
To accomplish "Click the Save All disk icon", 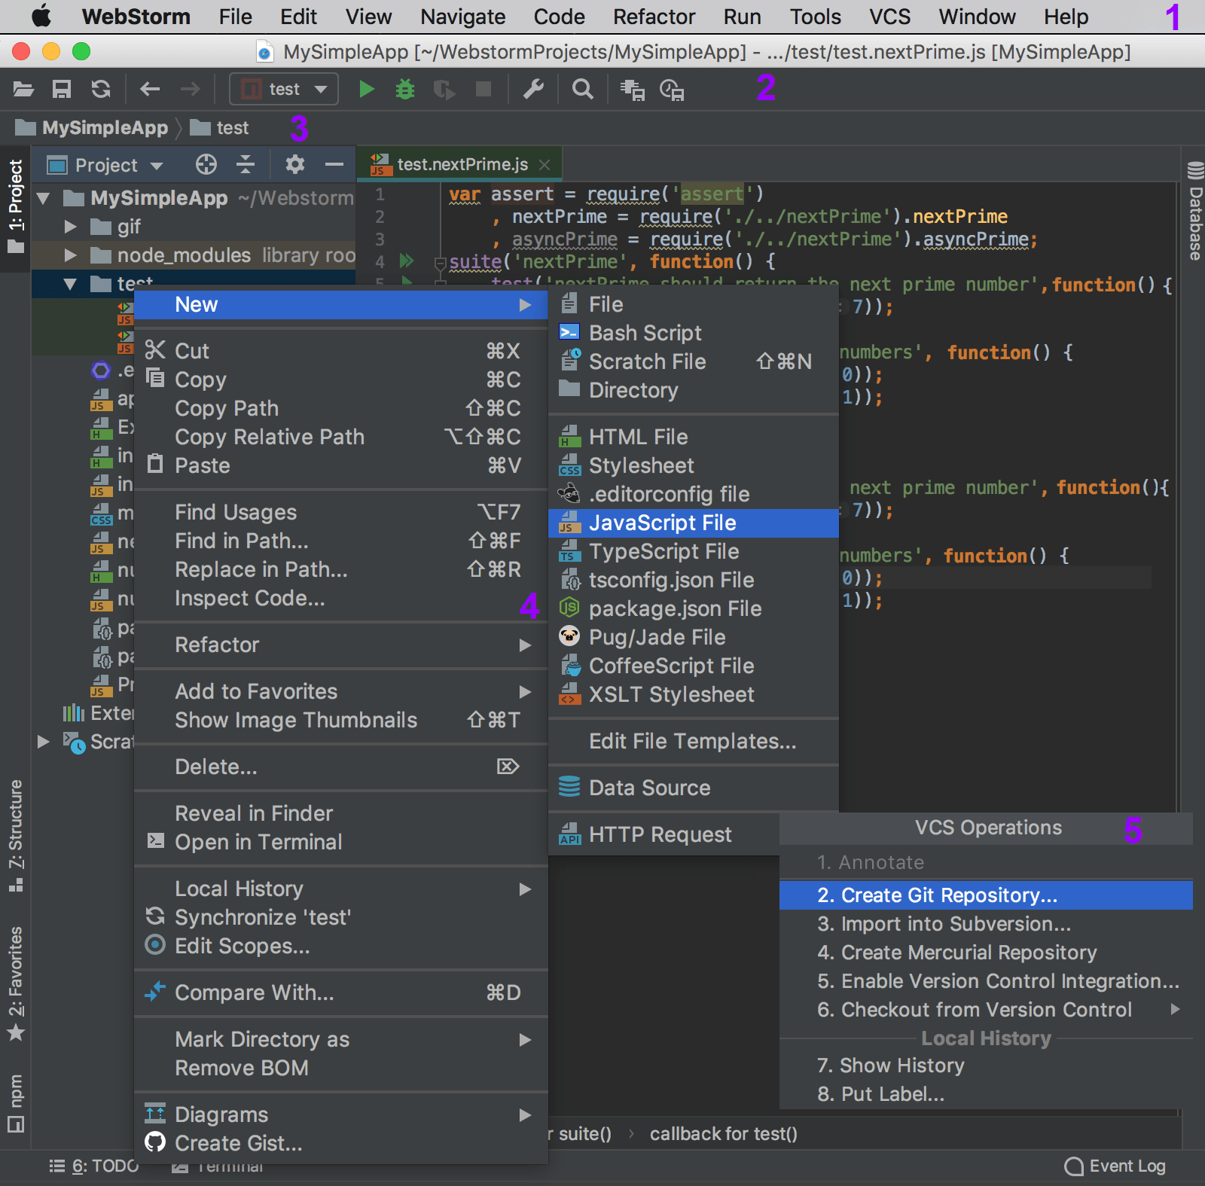I will (x=62, y=90).
